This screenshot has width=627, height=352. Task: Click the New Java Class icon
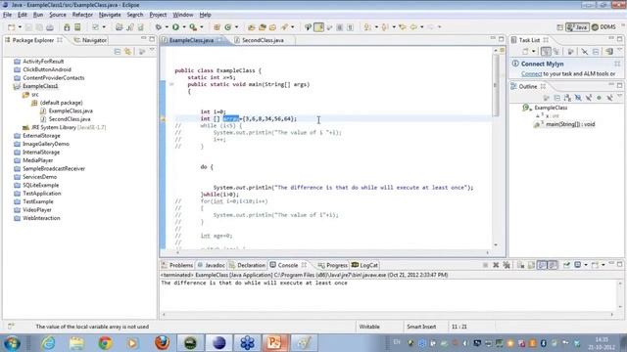(x=228, y=27)
